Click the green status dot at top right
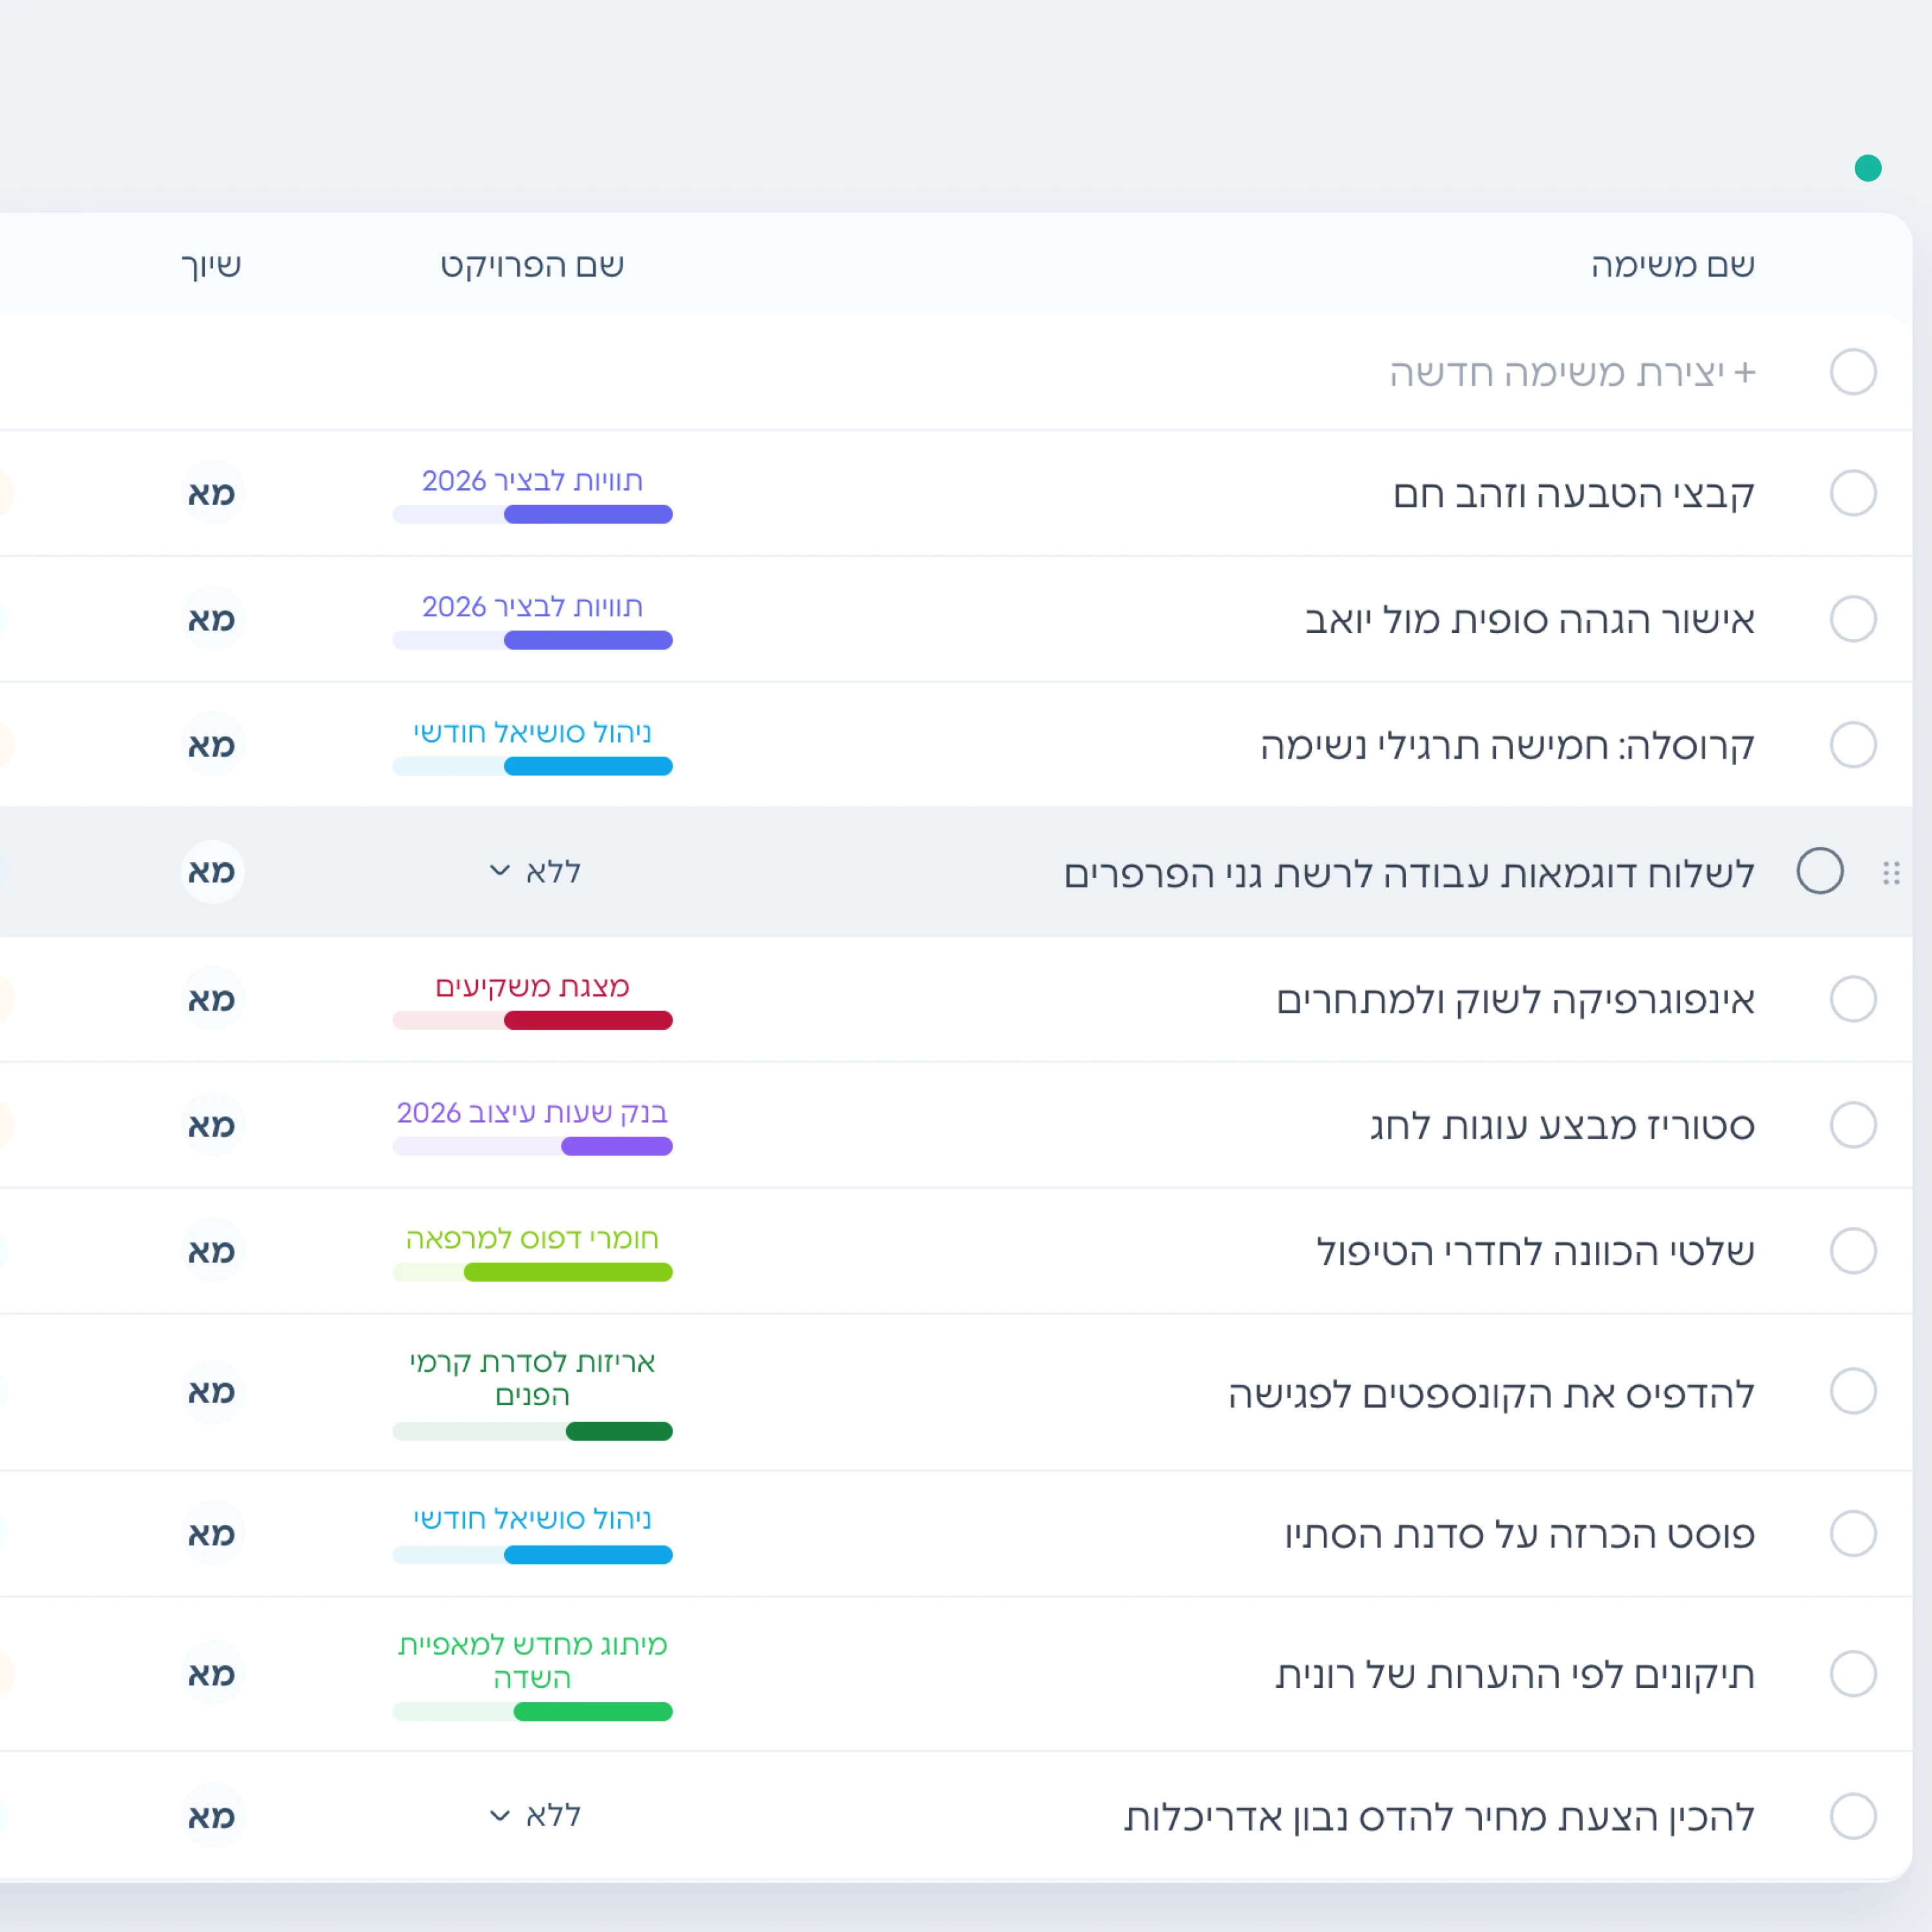1932x1932 pixels. coord(1867,168)
